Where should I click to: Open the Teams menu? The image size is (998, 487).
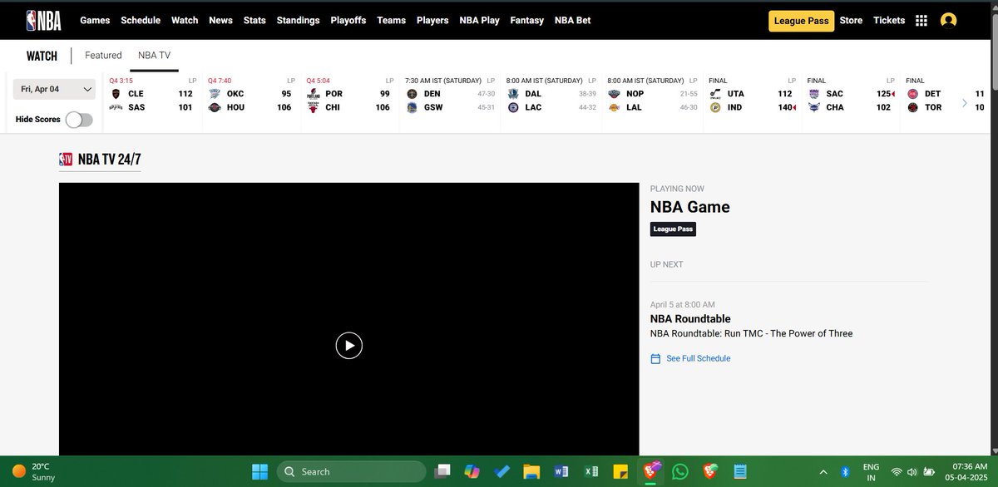pos(391,20)
